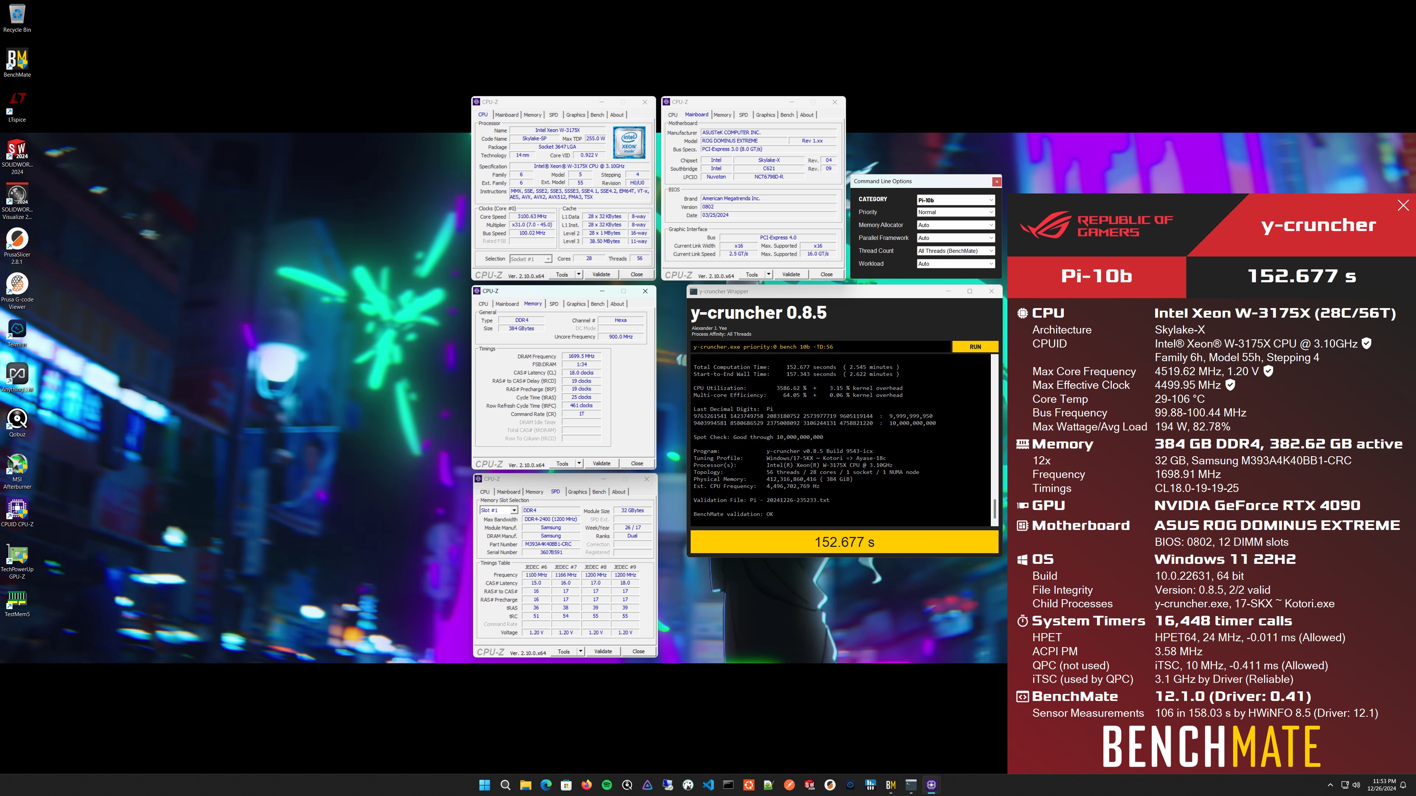This screenshot has height=796, width=1416.
Task: Expand Tools dropdown arrow in CPU-Z Memory window
Action: (x=579, y=463)
